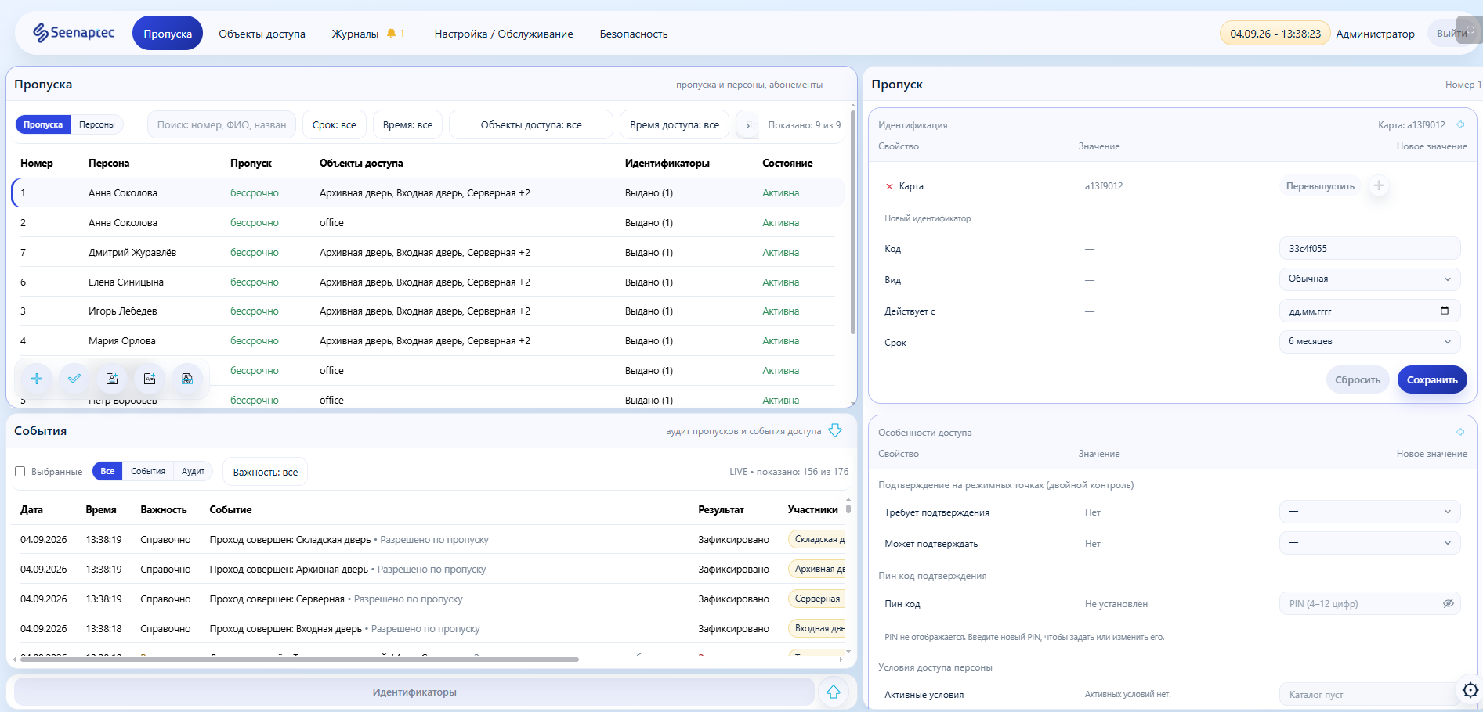
Task: Open the Срок dropdown showing 6 месяцев
Action: pyautogui.click(x=1369, y=341)
